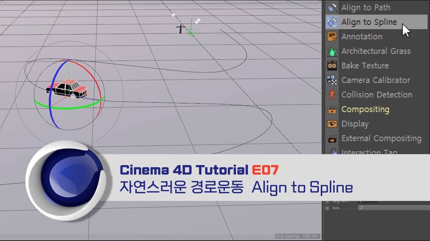Select External Compositing in the tag menu

tap(381, 139)
